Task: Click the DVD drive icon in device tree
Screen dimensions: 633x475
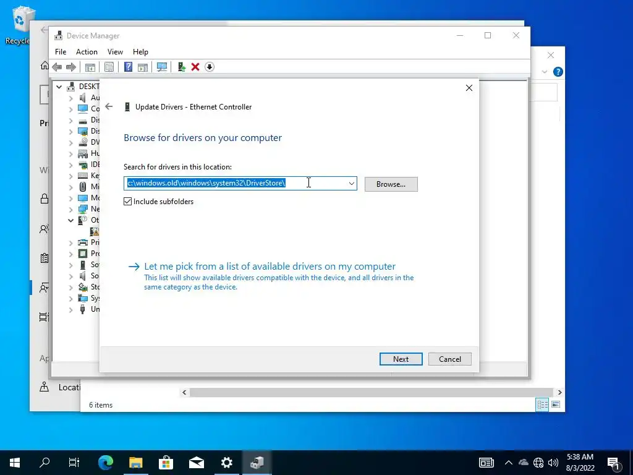Action: [83, 142]
